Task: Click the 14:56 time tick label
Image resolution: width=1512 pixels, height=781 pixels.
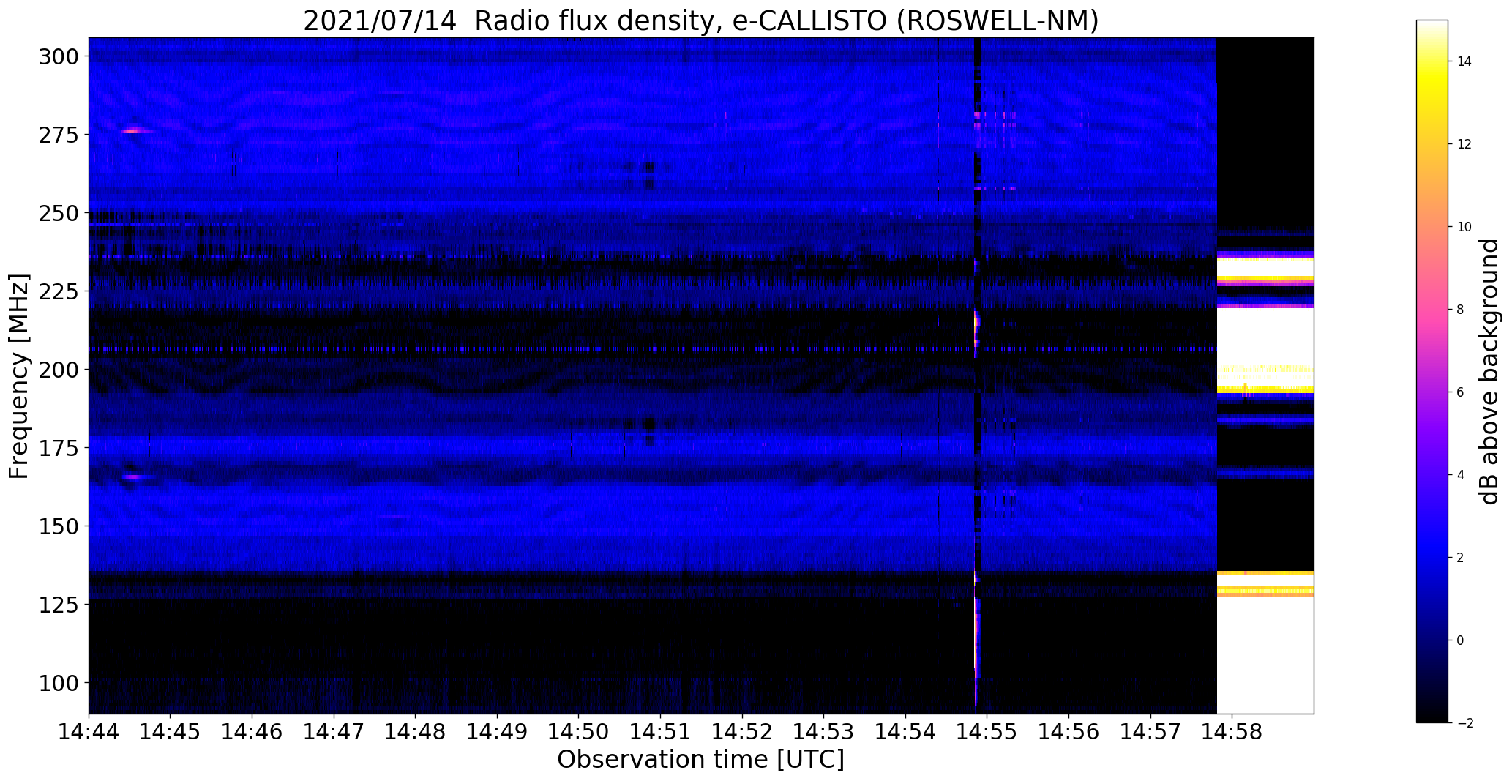Action: coord(1069,731)
